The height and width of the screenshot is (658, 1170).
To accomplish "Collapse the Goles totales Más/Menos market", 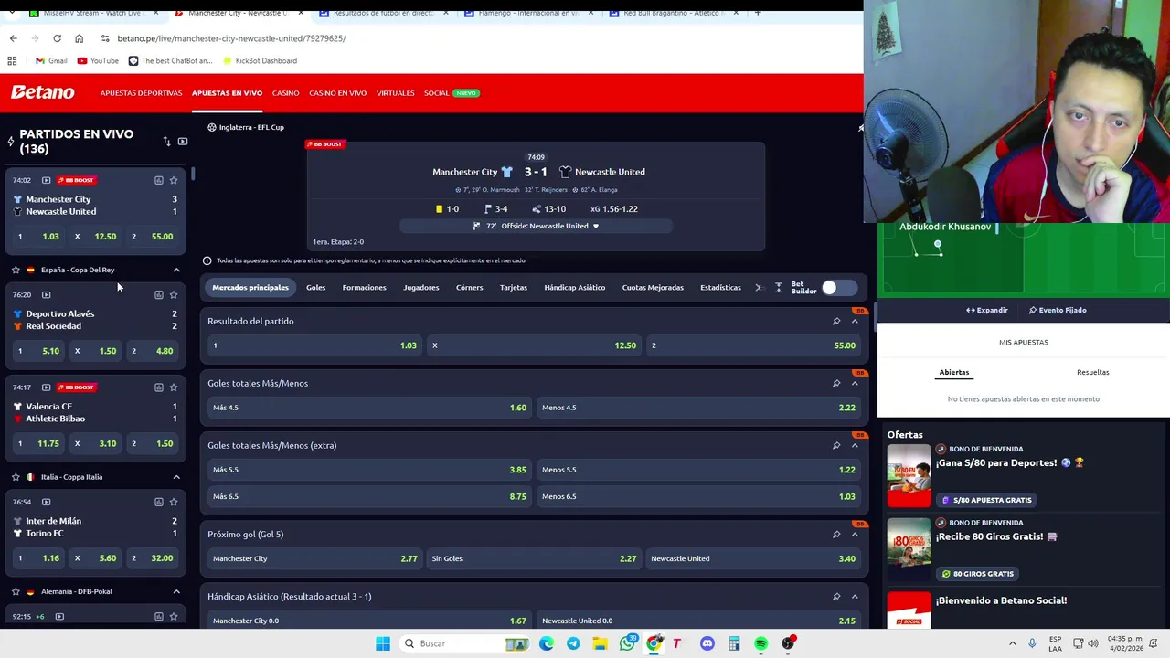I will coord(855,383).
